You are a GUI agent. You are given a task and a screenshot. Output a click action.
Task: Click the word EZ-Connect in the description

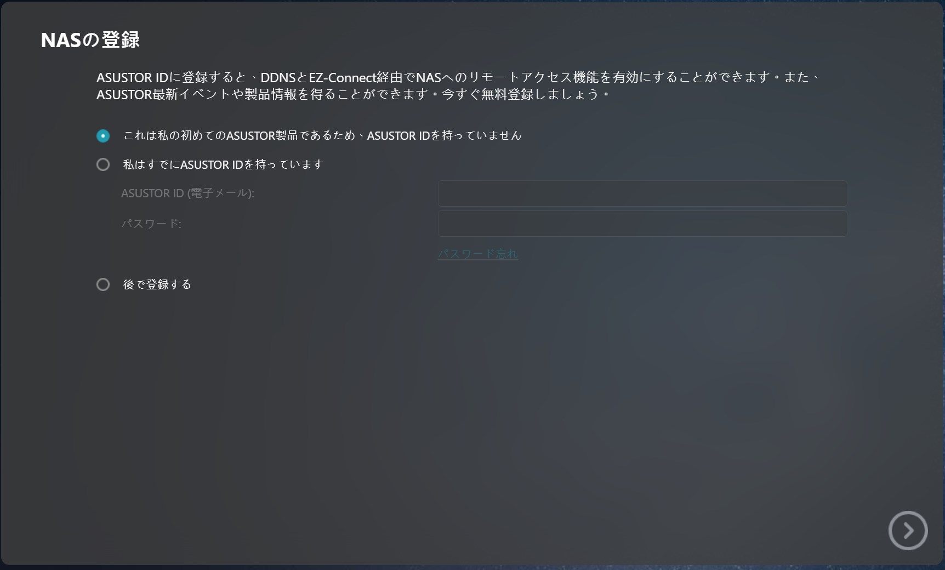point(342,77)
